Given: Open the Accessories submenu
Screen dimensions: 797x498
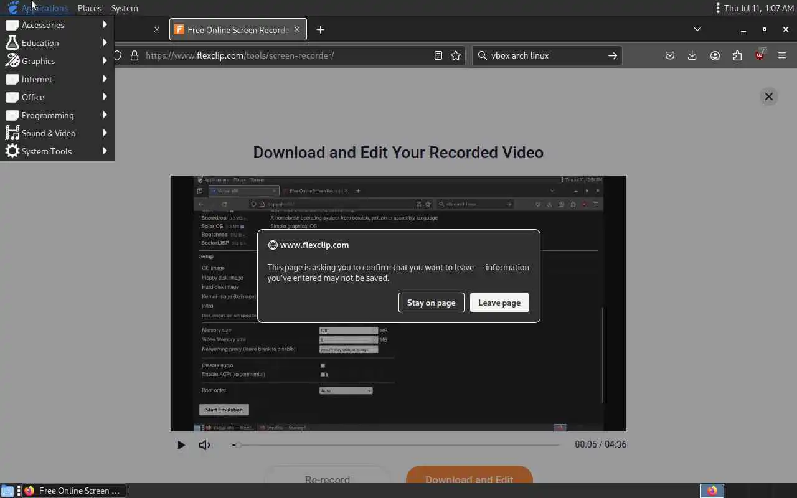Looking at the screenshot, I should point(57,25).
